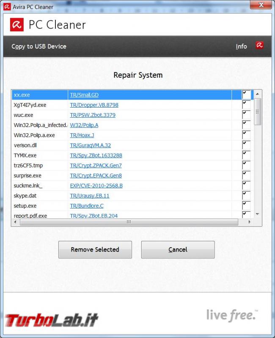Select the TYMX.exe file name
This screenshot has width=275, height=338.
(25, 155)
